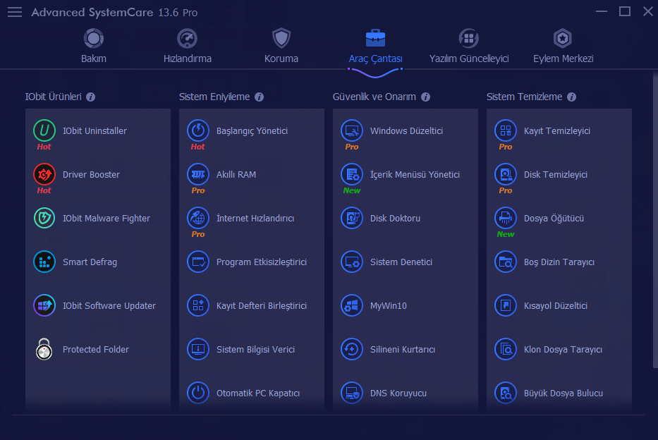Screen dimensions: 658x440
Task: Click the Klon Dosya Tarayıcı icon
Action: click(506, 349)
